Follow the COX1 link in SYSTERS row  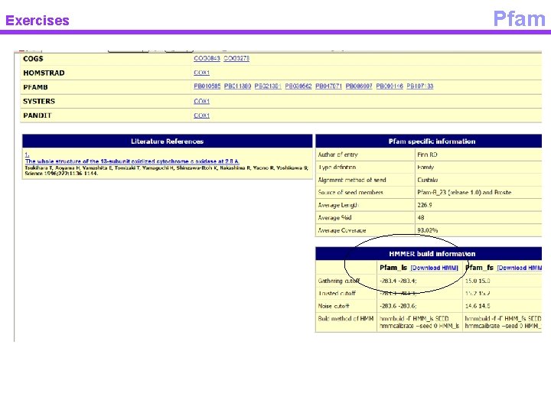click(x=201, y=102)
